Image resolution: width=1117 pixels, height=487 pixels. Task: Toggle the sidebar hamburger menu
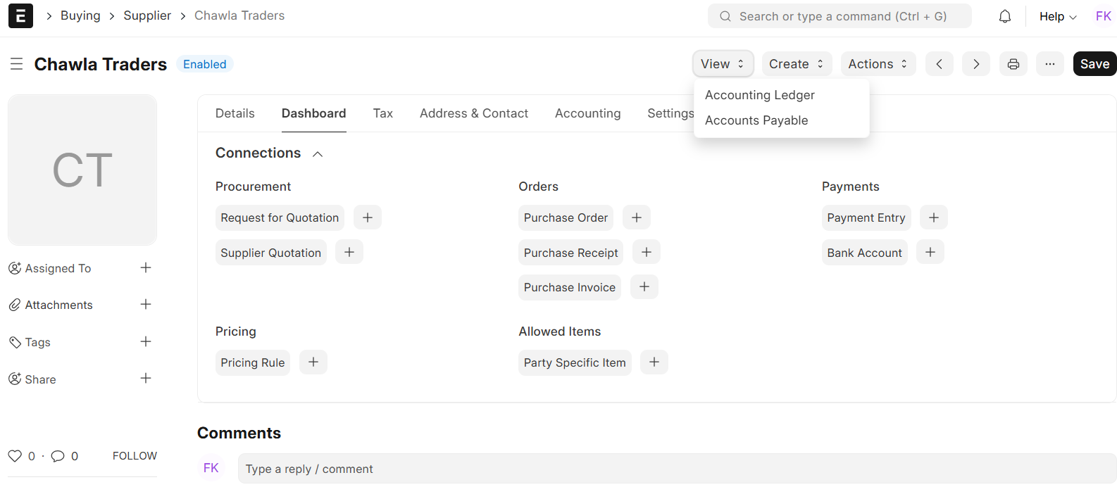tap(17, 64)
